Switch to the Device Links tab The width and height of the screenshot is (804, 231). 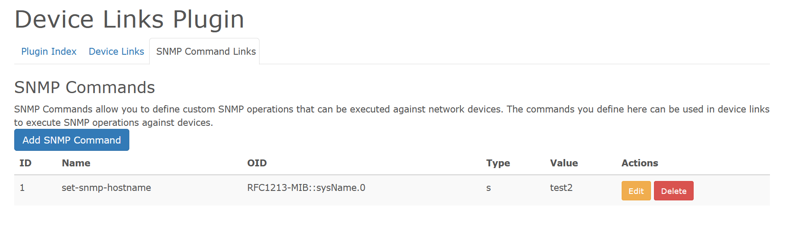tap(116, 52)
